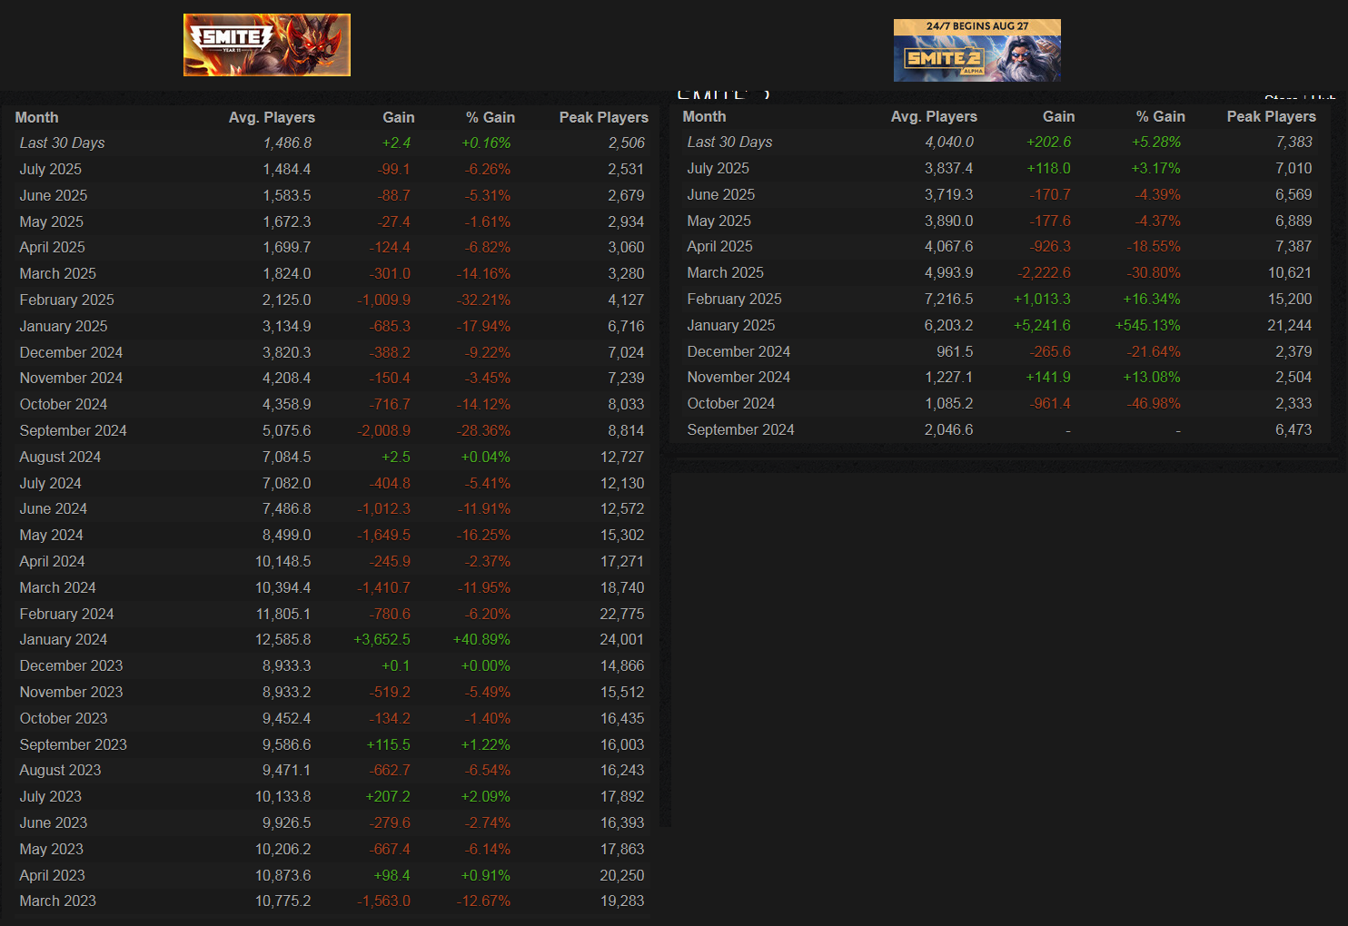
Task: Click the June 2023 month label
Action: [x=54, y=823]
